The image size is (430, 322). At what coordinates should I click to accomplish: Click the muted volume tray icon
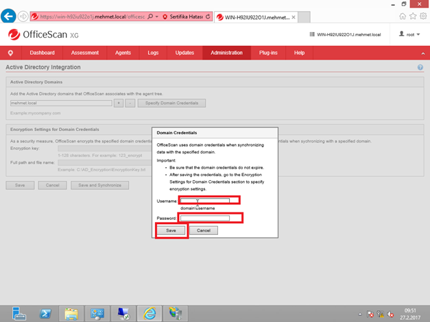point(390,314)
